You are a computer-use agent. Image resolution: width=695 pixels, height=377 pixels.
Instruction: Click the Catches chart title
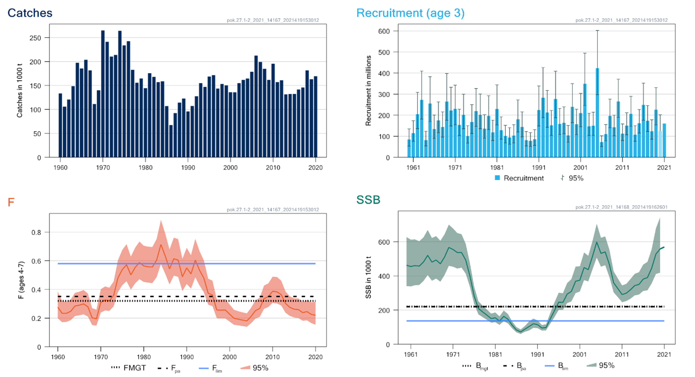(x=30, y=13)
